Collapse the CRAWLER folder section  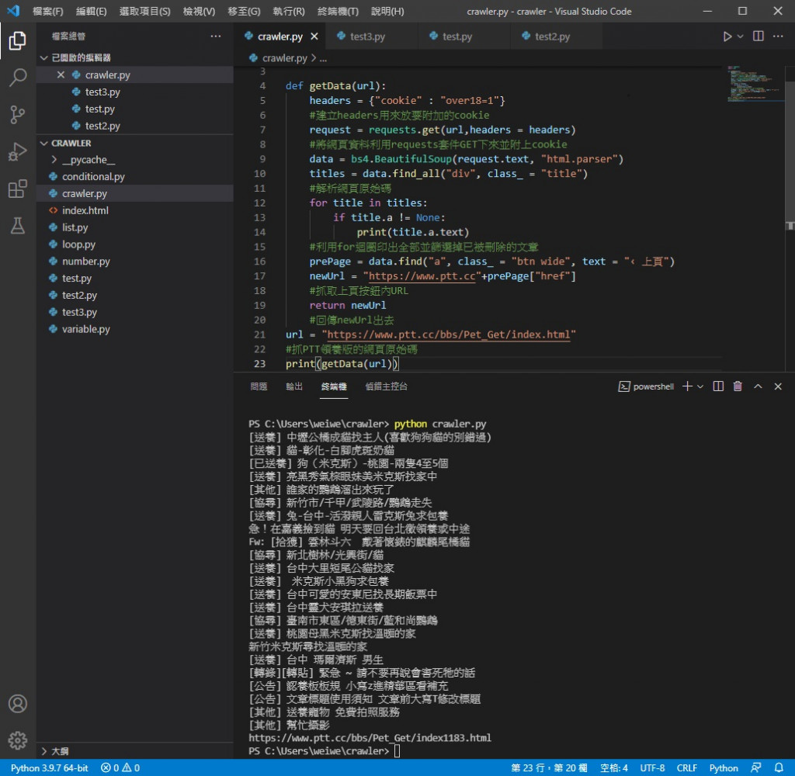[71, 143]
